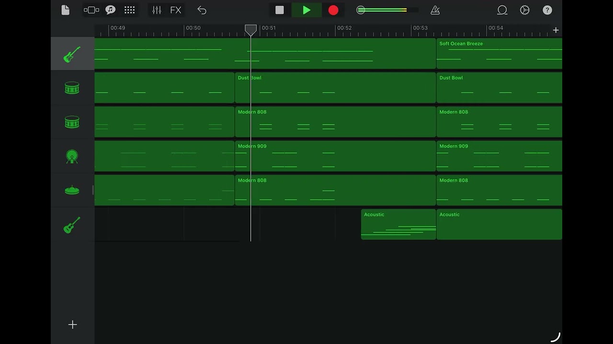Start playback with the green Play button
Image resolution: width=613 pixels, height=344 pixels.
click(306, 10)
